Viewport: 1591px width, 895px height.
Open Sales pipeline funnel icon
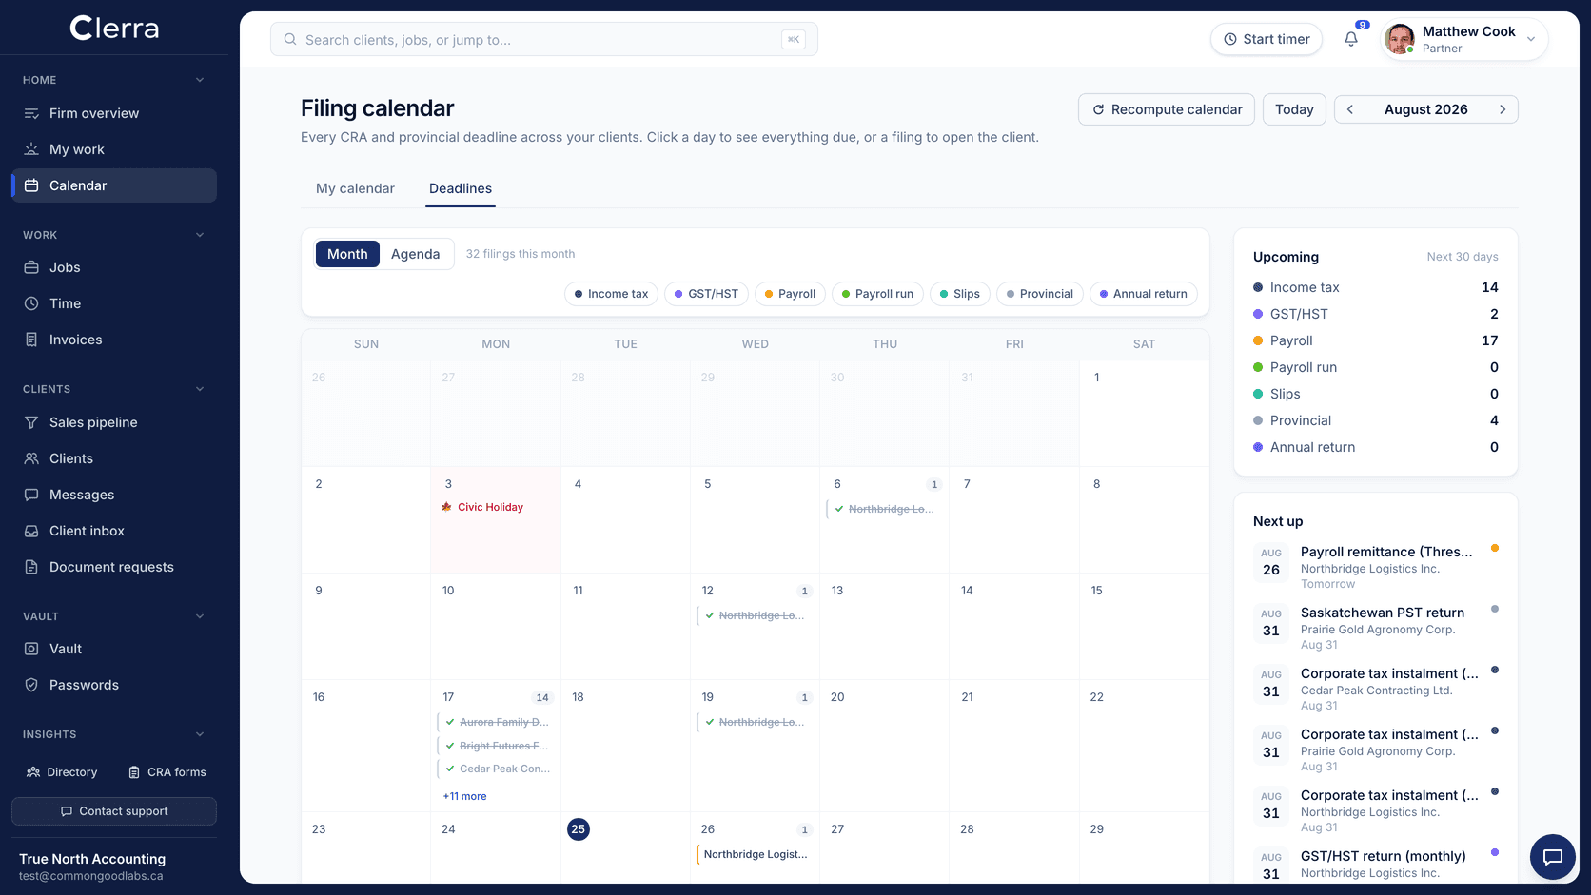(31, 422)
